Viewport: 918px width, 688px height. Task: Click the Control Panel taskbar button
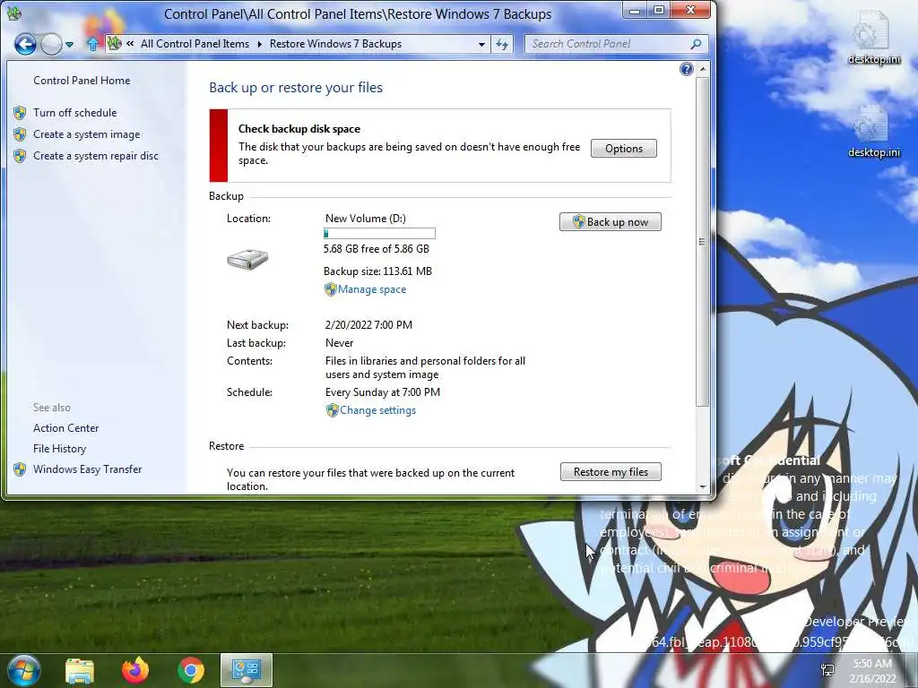247,670
